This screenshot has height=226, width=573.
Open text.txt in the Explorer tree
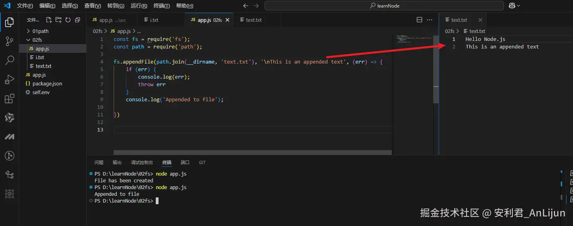click(x=53, y=66)
